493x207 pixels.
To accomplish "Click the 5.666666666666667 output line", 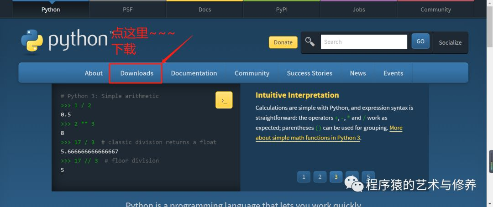I will tap(89, 151).
